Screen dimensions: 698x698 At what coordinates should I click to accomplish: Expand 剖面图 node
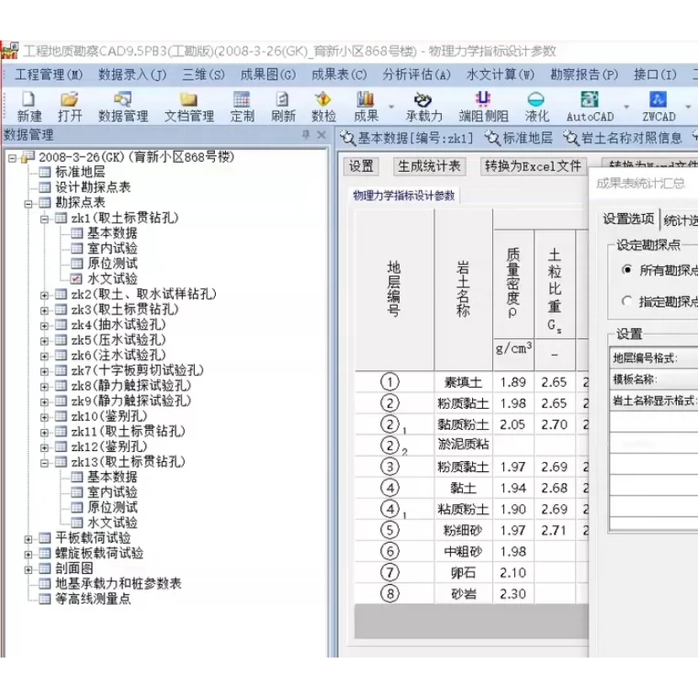(x=29, y=569)
